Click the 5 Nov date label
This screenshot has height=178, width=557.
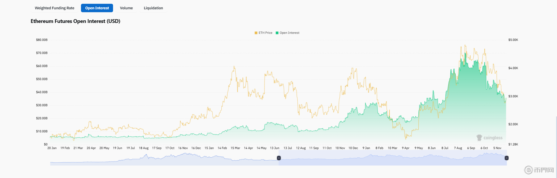tap(497, 148)
